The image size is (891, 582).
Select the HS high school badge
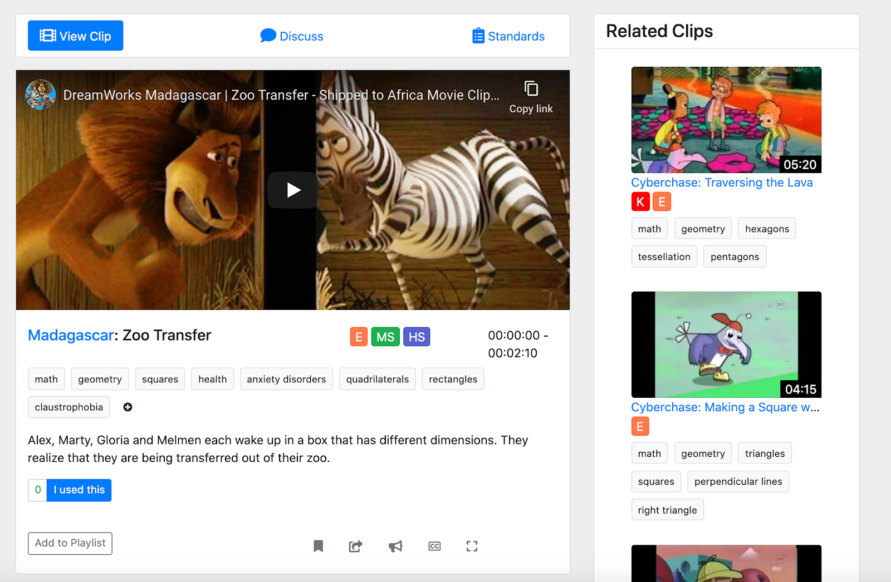click(417, 337)
